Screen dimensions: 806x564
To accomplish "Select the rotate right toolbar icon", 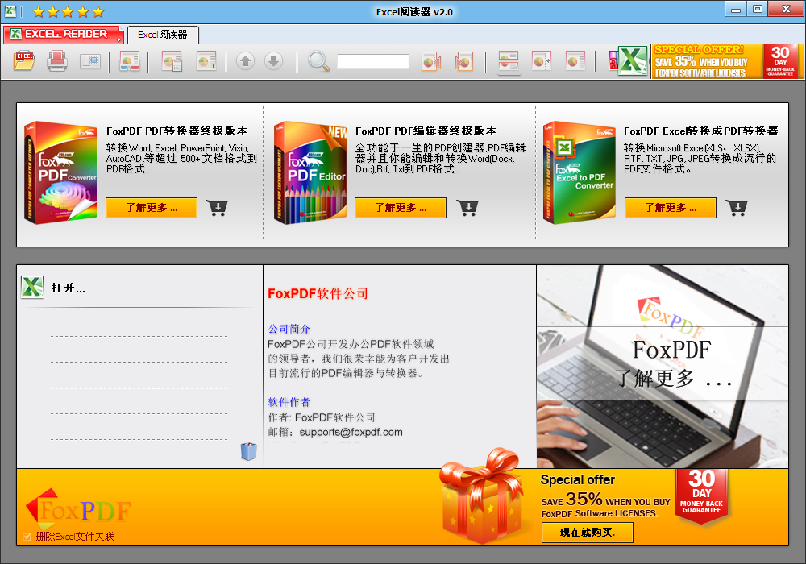I will click(464, 61).
